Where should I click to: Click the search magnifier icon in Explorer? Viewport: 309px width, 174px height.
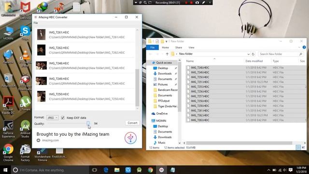301,54
